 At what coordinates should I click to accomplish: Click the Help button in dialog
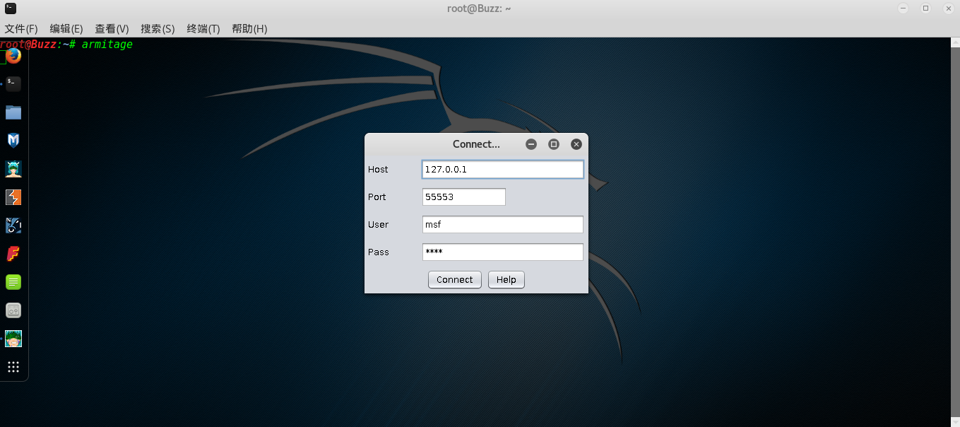tap(506, 279)
